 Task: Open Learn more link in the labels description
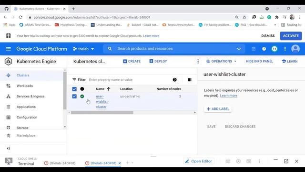229,96
